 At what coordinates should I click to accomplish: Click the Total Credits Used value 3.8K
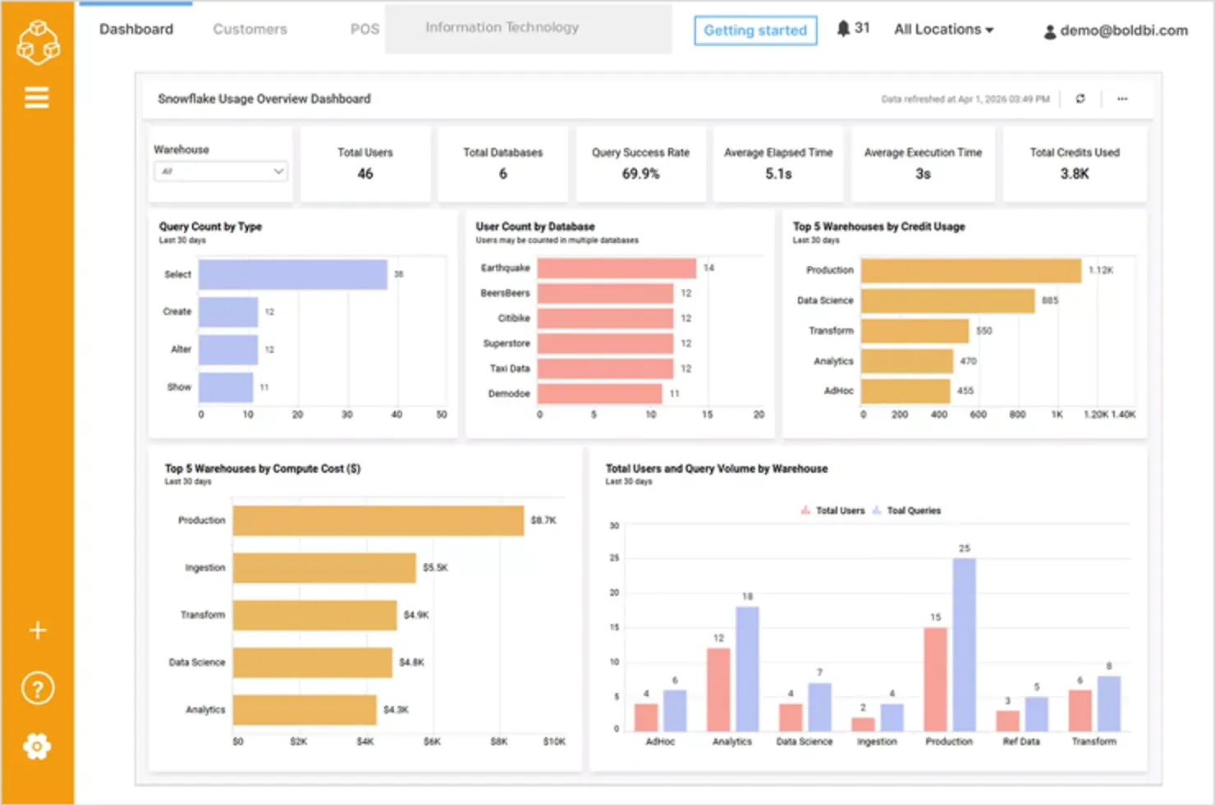coord(1075,174)
